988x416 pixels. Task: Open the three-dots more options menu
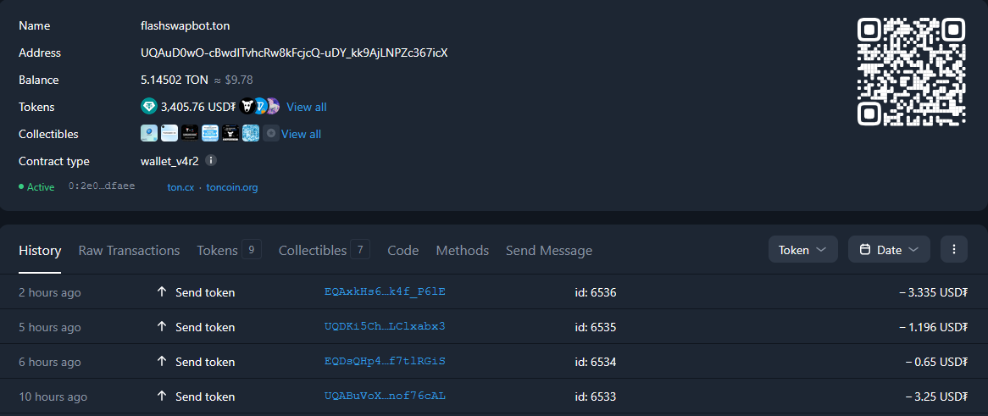click(954, 250)
